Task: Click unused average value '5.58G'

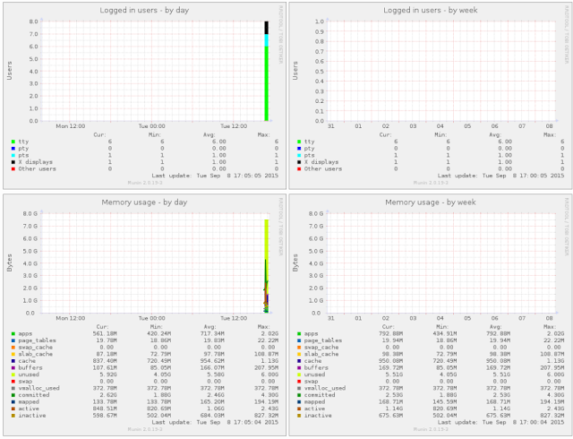Action: (x=216, y=374)
